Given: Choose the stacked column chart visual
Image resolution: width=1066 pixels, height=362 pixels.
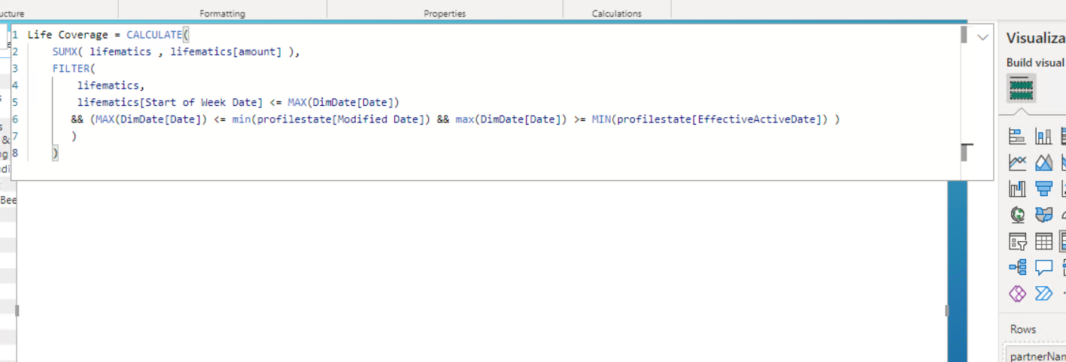Looking at the screenshot, I should click(1043, 136).
